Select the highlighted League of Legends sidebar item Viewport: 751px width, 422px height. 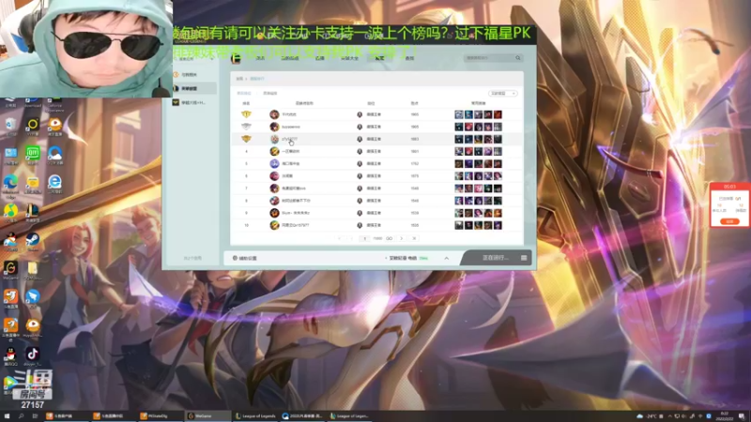pos(194,88)
